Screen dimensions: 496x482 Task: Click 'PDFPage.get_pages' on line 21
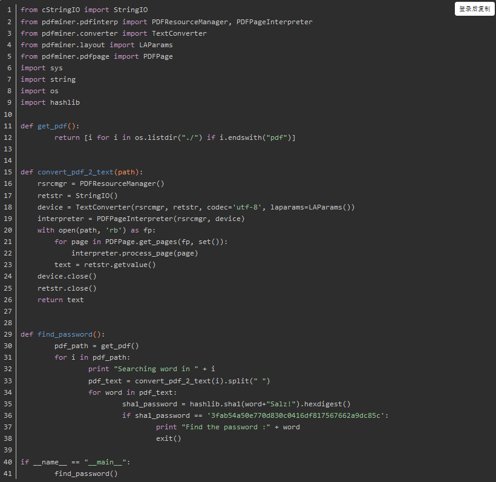[141, 242]
